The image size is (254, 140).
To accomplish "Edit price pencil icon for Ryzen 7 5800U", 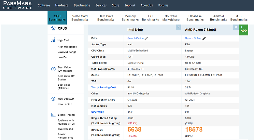I will [x=204, y=38].
